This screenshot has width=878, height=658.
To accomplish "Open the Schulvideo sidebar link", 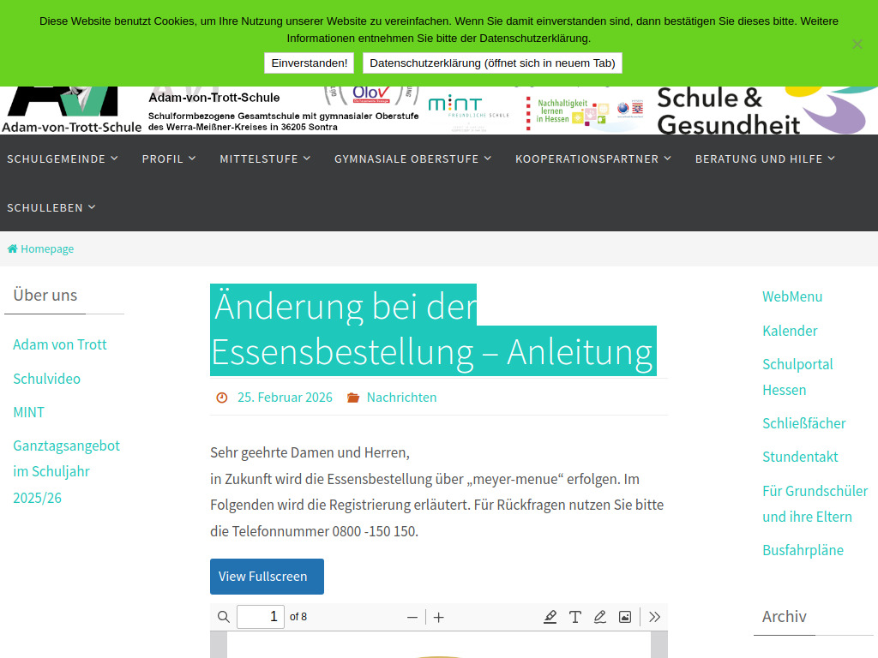I will point(46,378).
